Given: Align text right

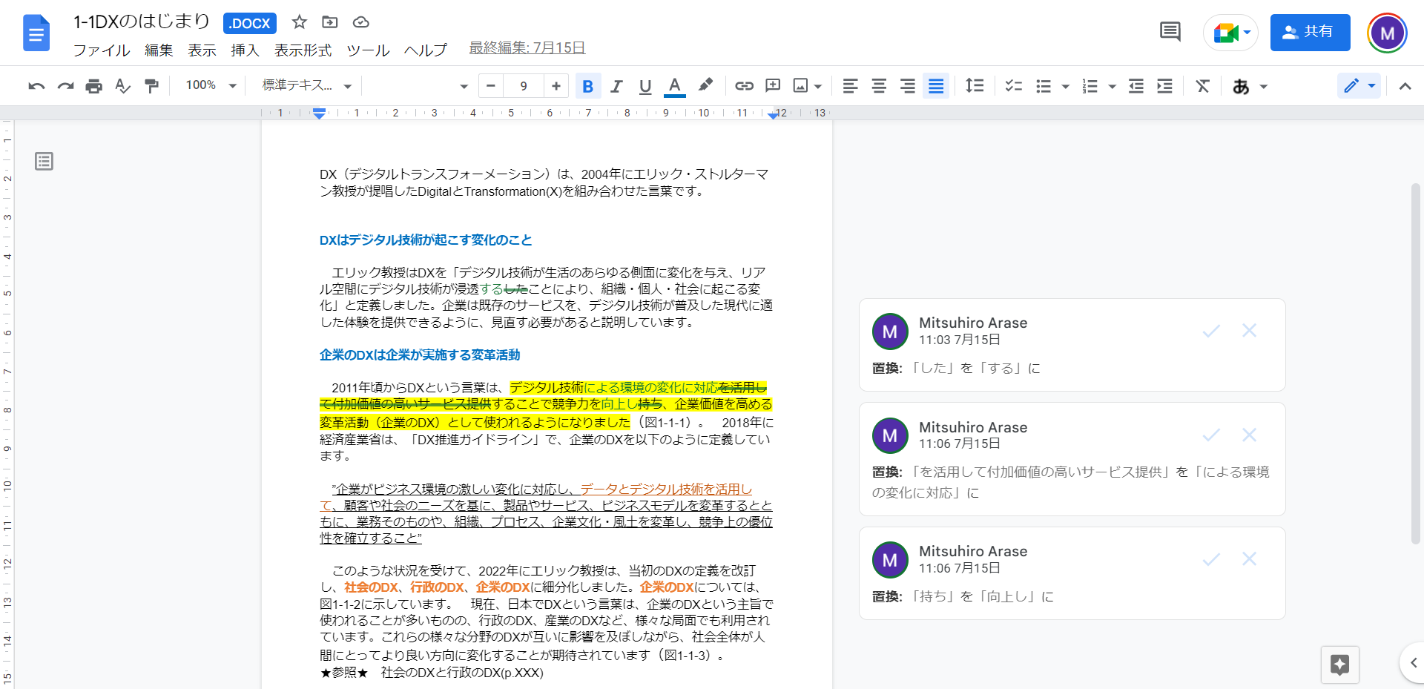Looking at the screenshot, I should pyautogui.click(x=908, y=86).
